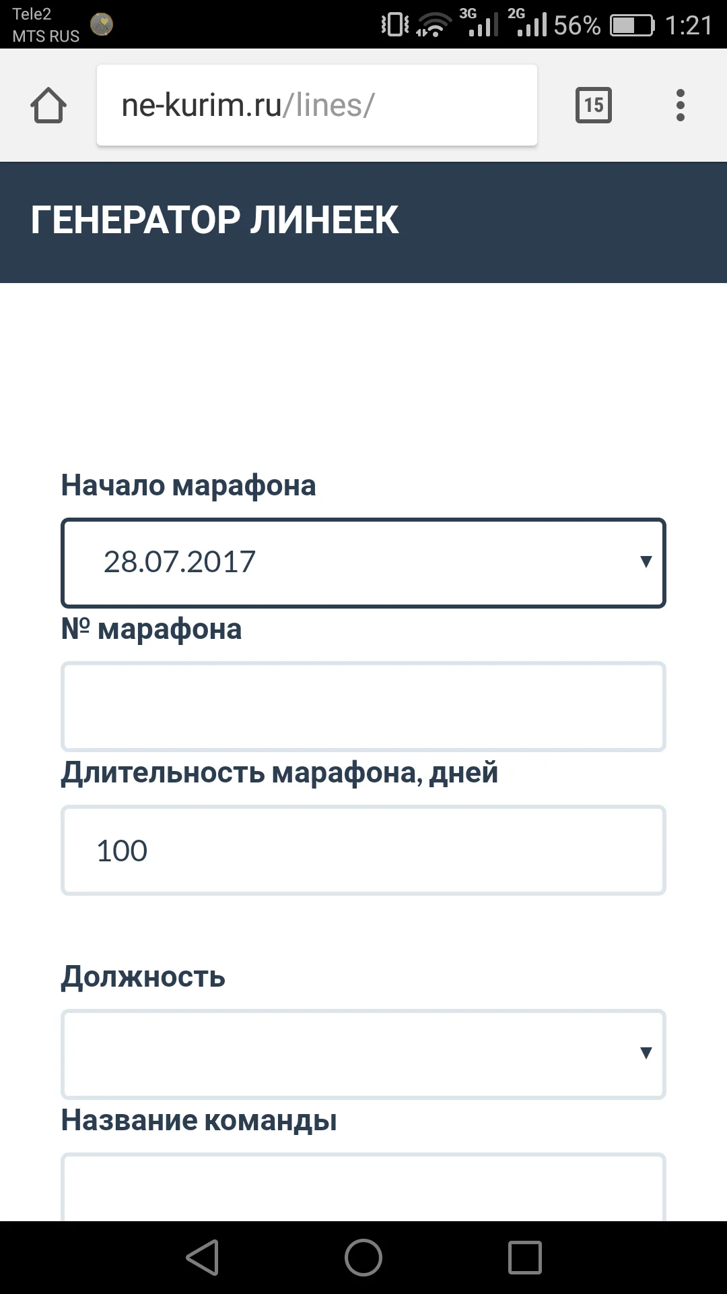Click the Начало марафона label
This screenshot has width=727, height=1294.
(188, 485)
